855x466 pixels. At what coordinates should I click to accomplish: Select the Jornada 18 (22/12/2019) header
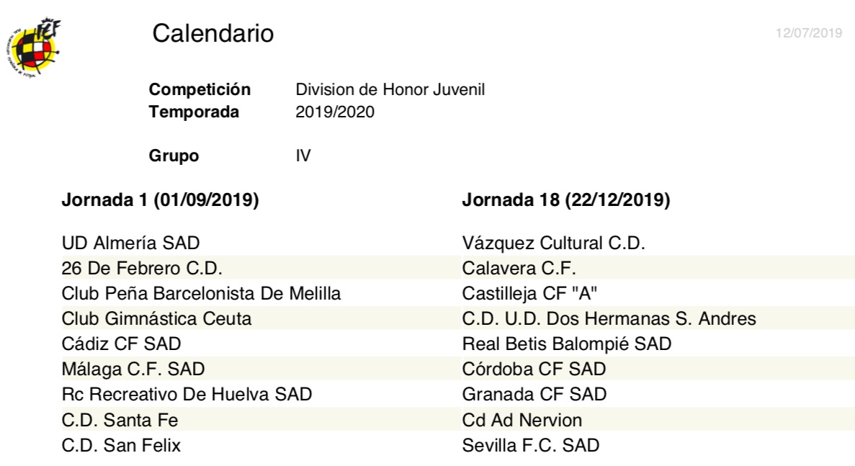click(565, 200)
